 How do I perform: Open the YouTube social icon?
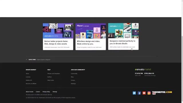[x=144, y=93]
